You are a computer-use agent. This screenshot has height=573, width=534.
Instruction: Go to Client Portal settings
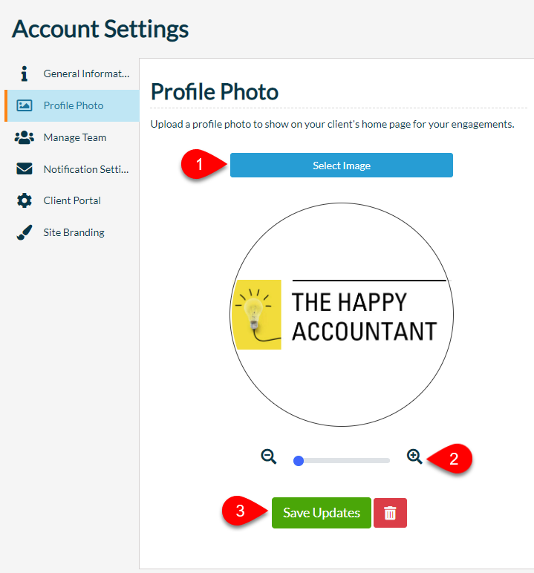(73, 200)
